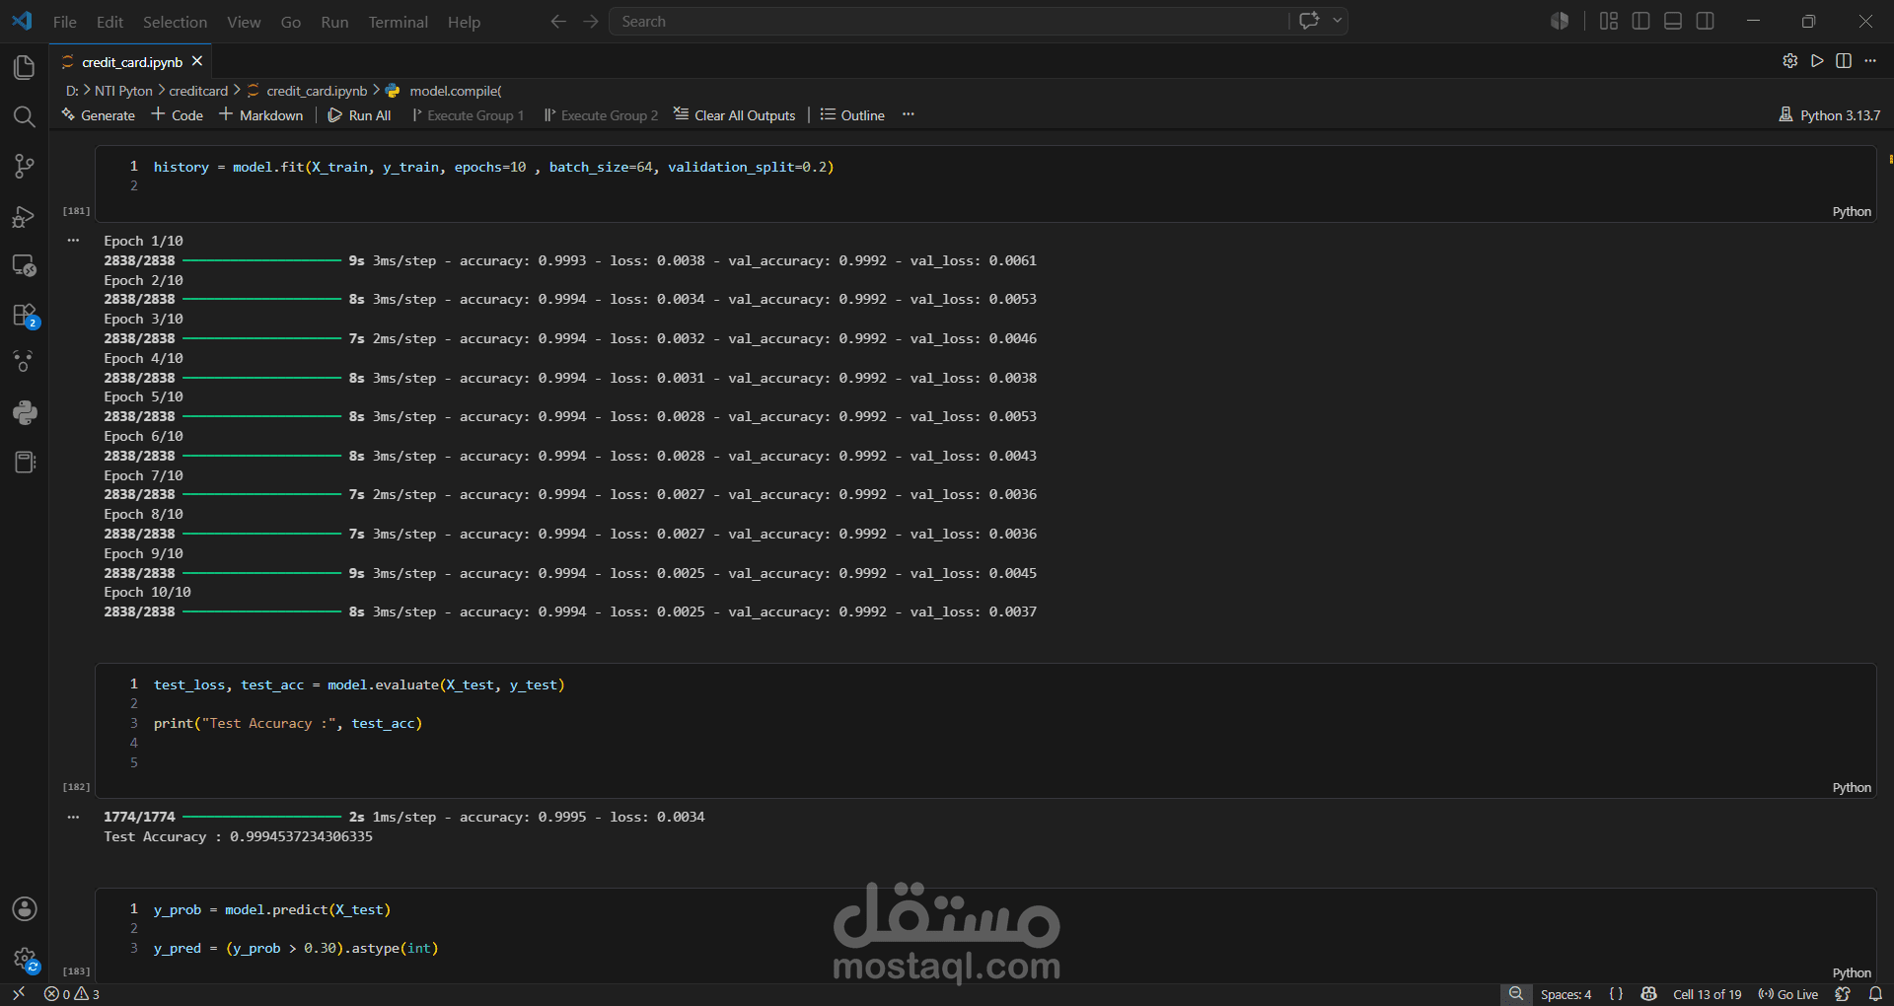
Task: Add a new Code cell
Action: click(178, 115)
